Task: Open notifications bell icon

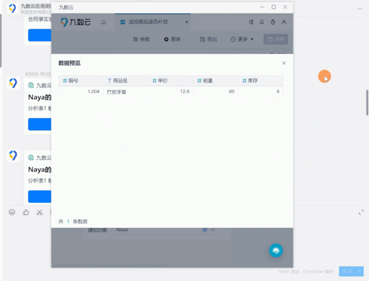Action: tap(262, 22)
